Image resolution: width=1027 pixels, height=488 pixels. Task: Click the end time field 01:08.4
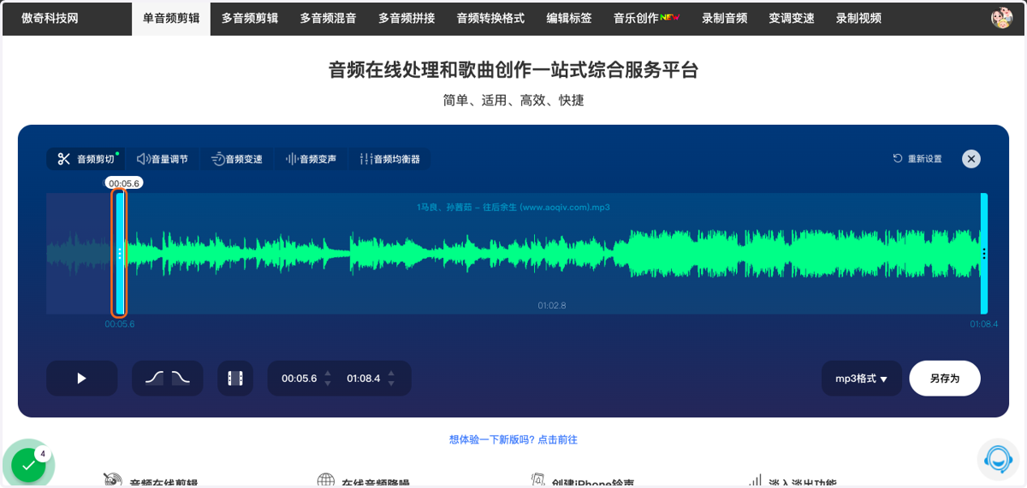364,379
